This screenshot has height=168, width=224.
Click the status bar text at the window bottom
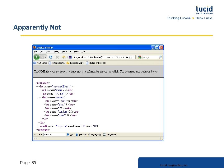36,139
